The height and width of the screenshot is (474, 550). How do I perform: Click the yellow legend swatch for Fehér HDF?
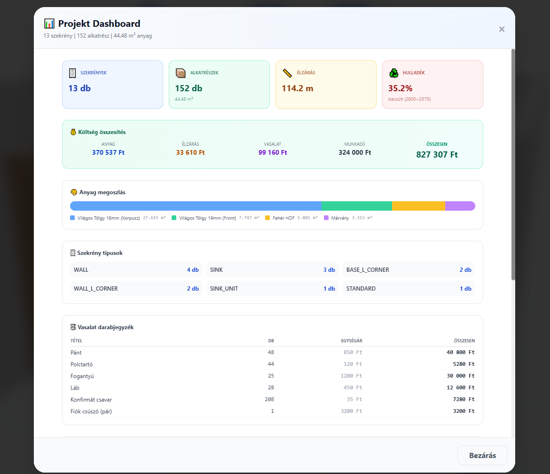point(267,218)
